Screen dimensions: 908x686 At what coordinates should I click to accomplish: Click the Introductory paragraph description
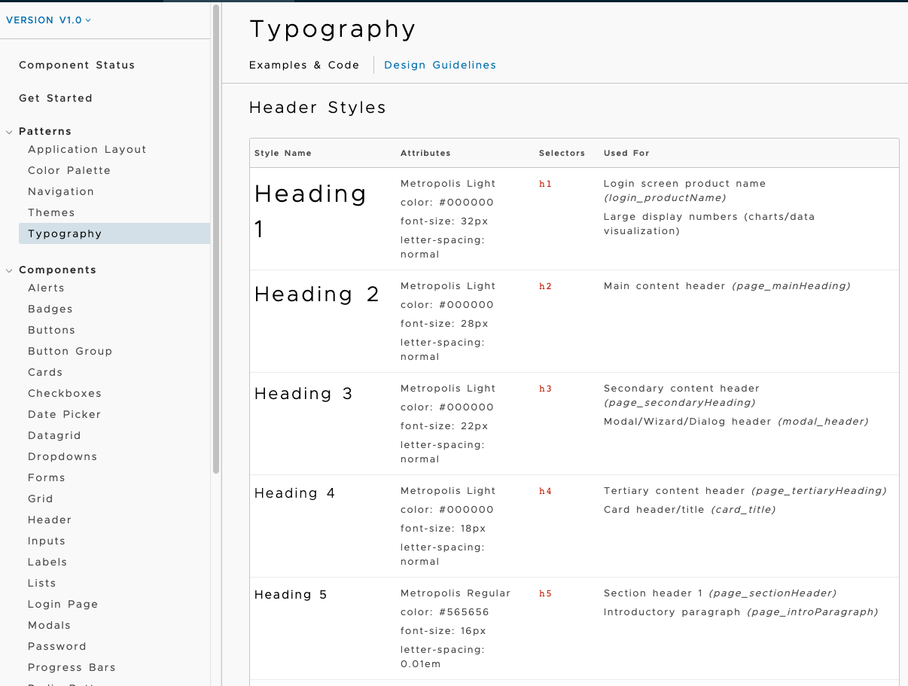(741, 612)
